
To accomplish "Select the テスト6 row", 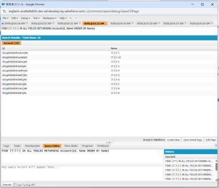I will click(109, 79).
